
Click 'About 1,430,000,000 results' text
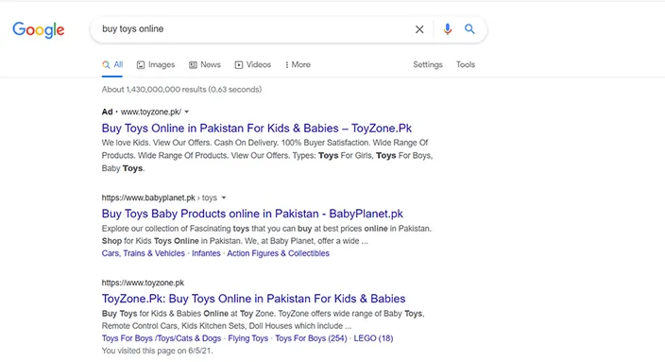(x=154, y=90)
